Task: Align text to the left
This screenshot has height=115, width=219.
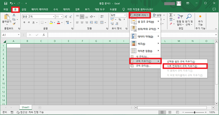Action: (77, 22)
